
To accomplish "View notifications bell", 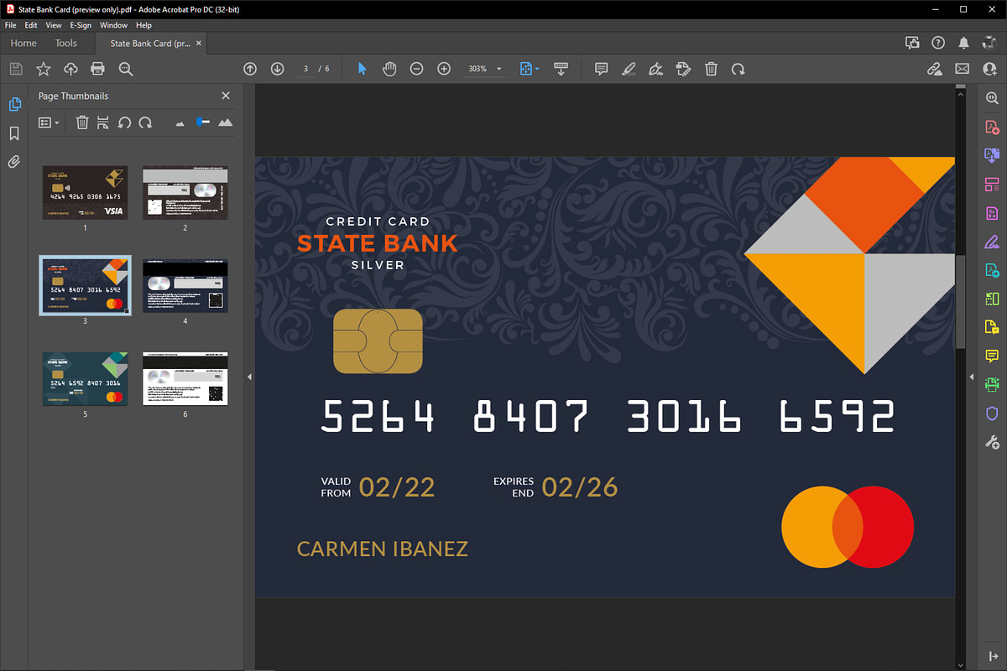I will [x=964, y=43].
